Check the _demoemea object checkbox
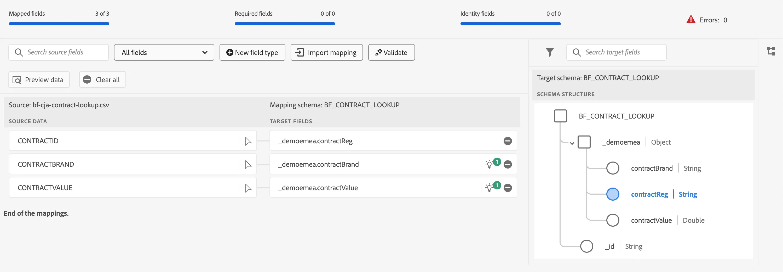Viewport: 783px width, 272px height. point(584,142)
